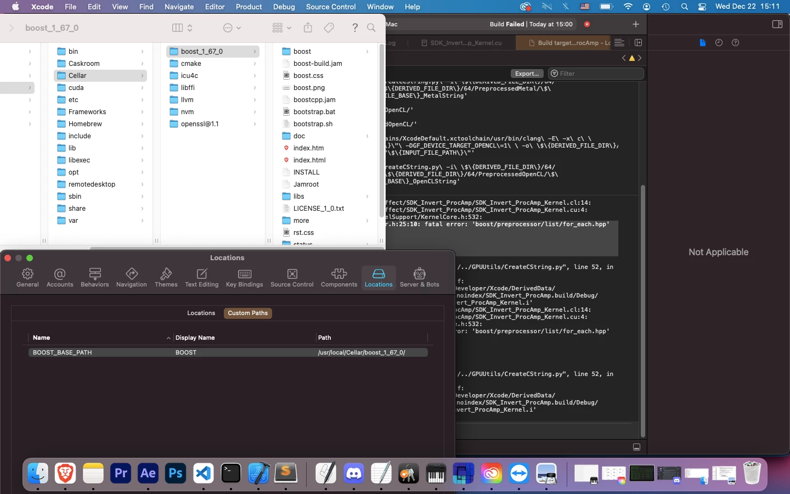Click the Finder help question mark
790x494 pixels.
coord(355,27)
